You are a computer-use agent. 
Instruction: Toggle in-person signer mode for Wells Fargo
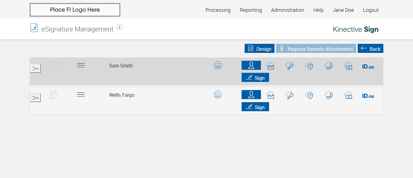pyautogui.click(x=251, y=95)
